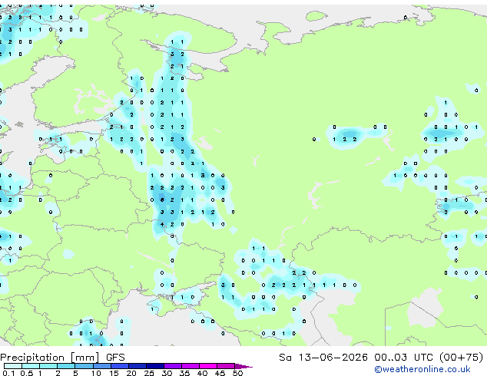Click the 45–50 mm legend color box

226,366
